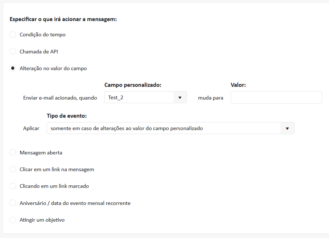This screenshot has width=329, height=238.
Task: Click the 'Especificar o que irá acionar' heading
Action: tap(63, 19)
